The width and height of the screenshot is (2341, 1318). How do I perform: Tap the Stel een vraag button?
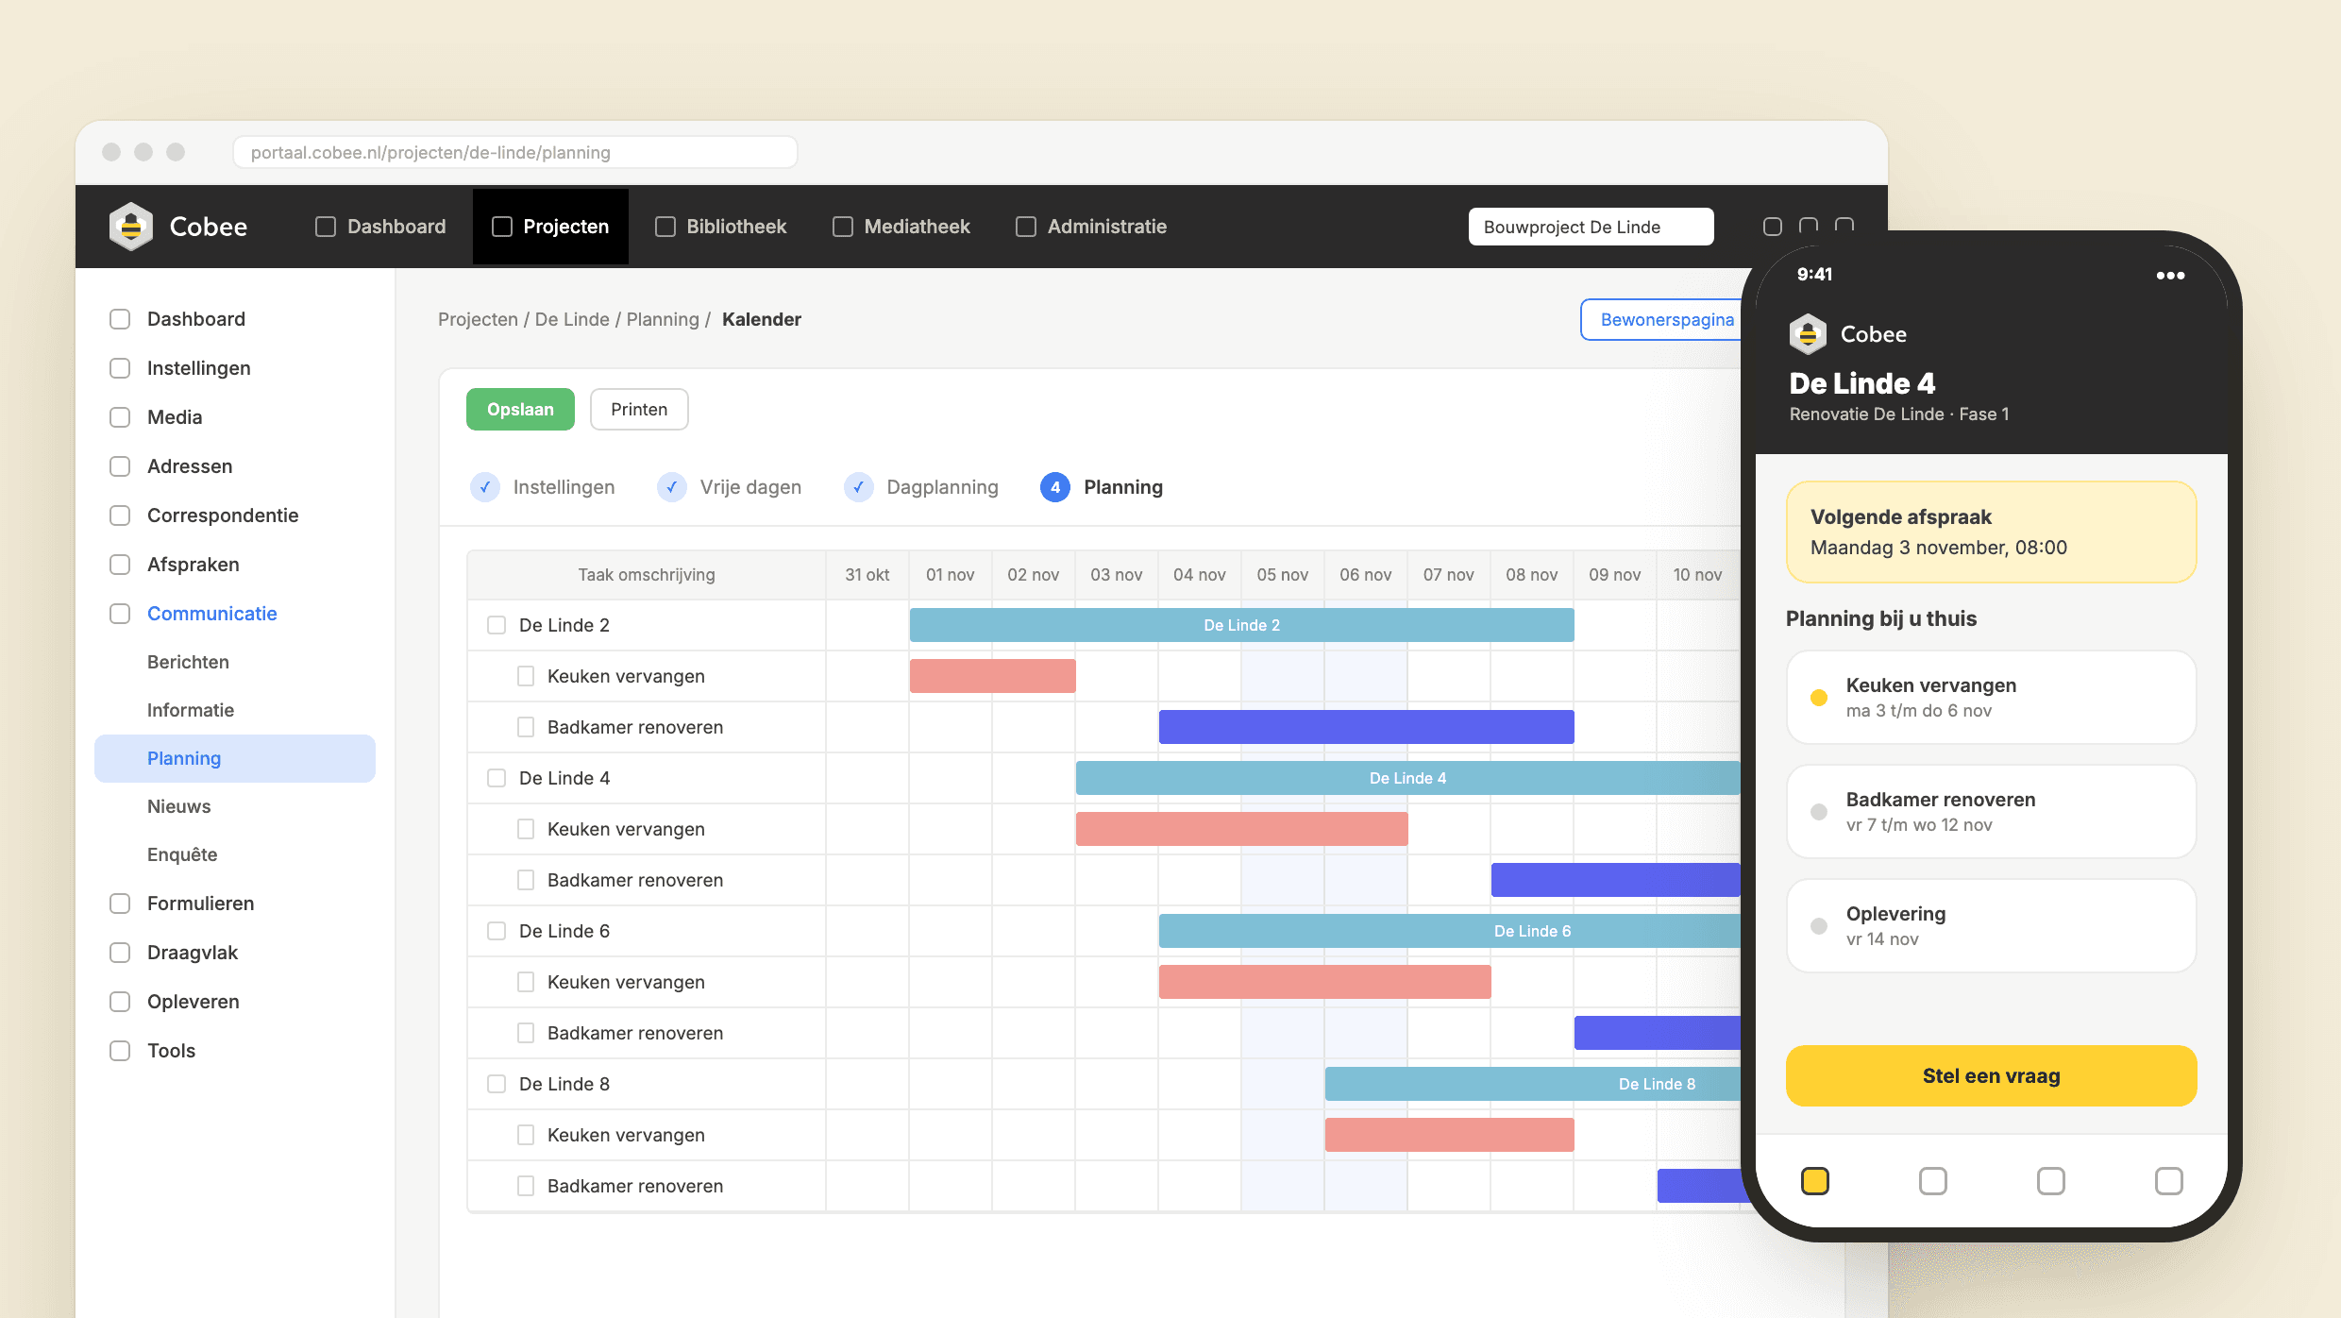click(x=1991, y=1076)
